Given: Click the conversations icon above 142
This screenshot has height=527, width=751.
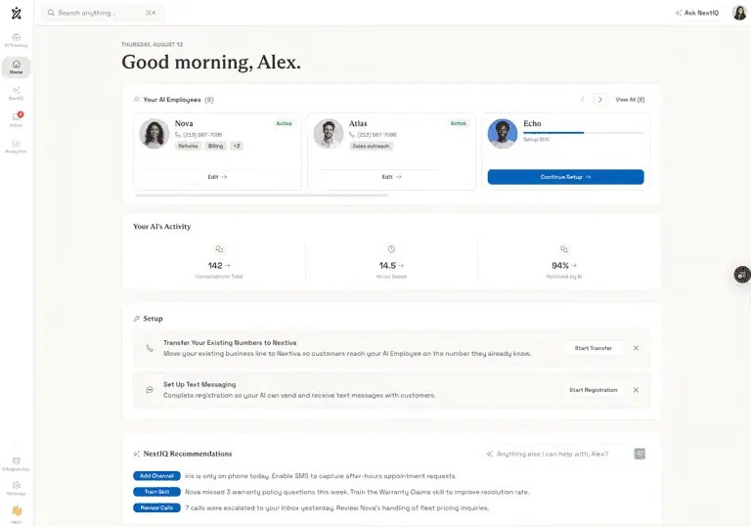Looking at the screenshot, I should tap(219, 249).
